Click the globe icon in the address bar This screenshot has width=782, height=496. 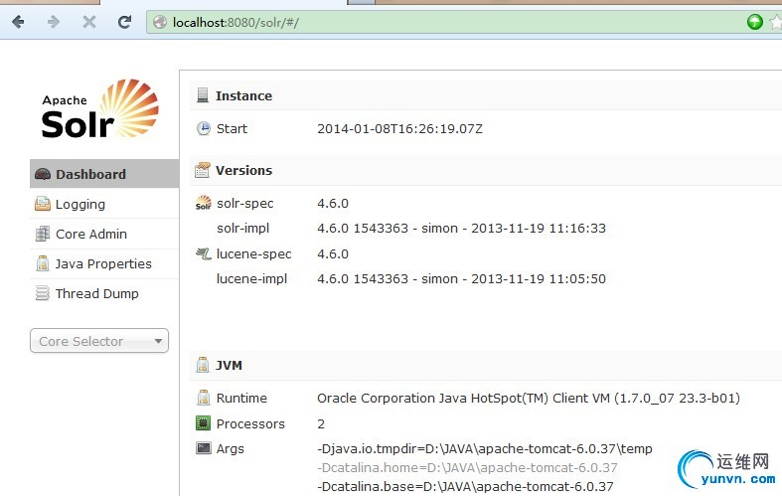click(x=160, y=23)
